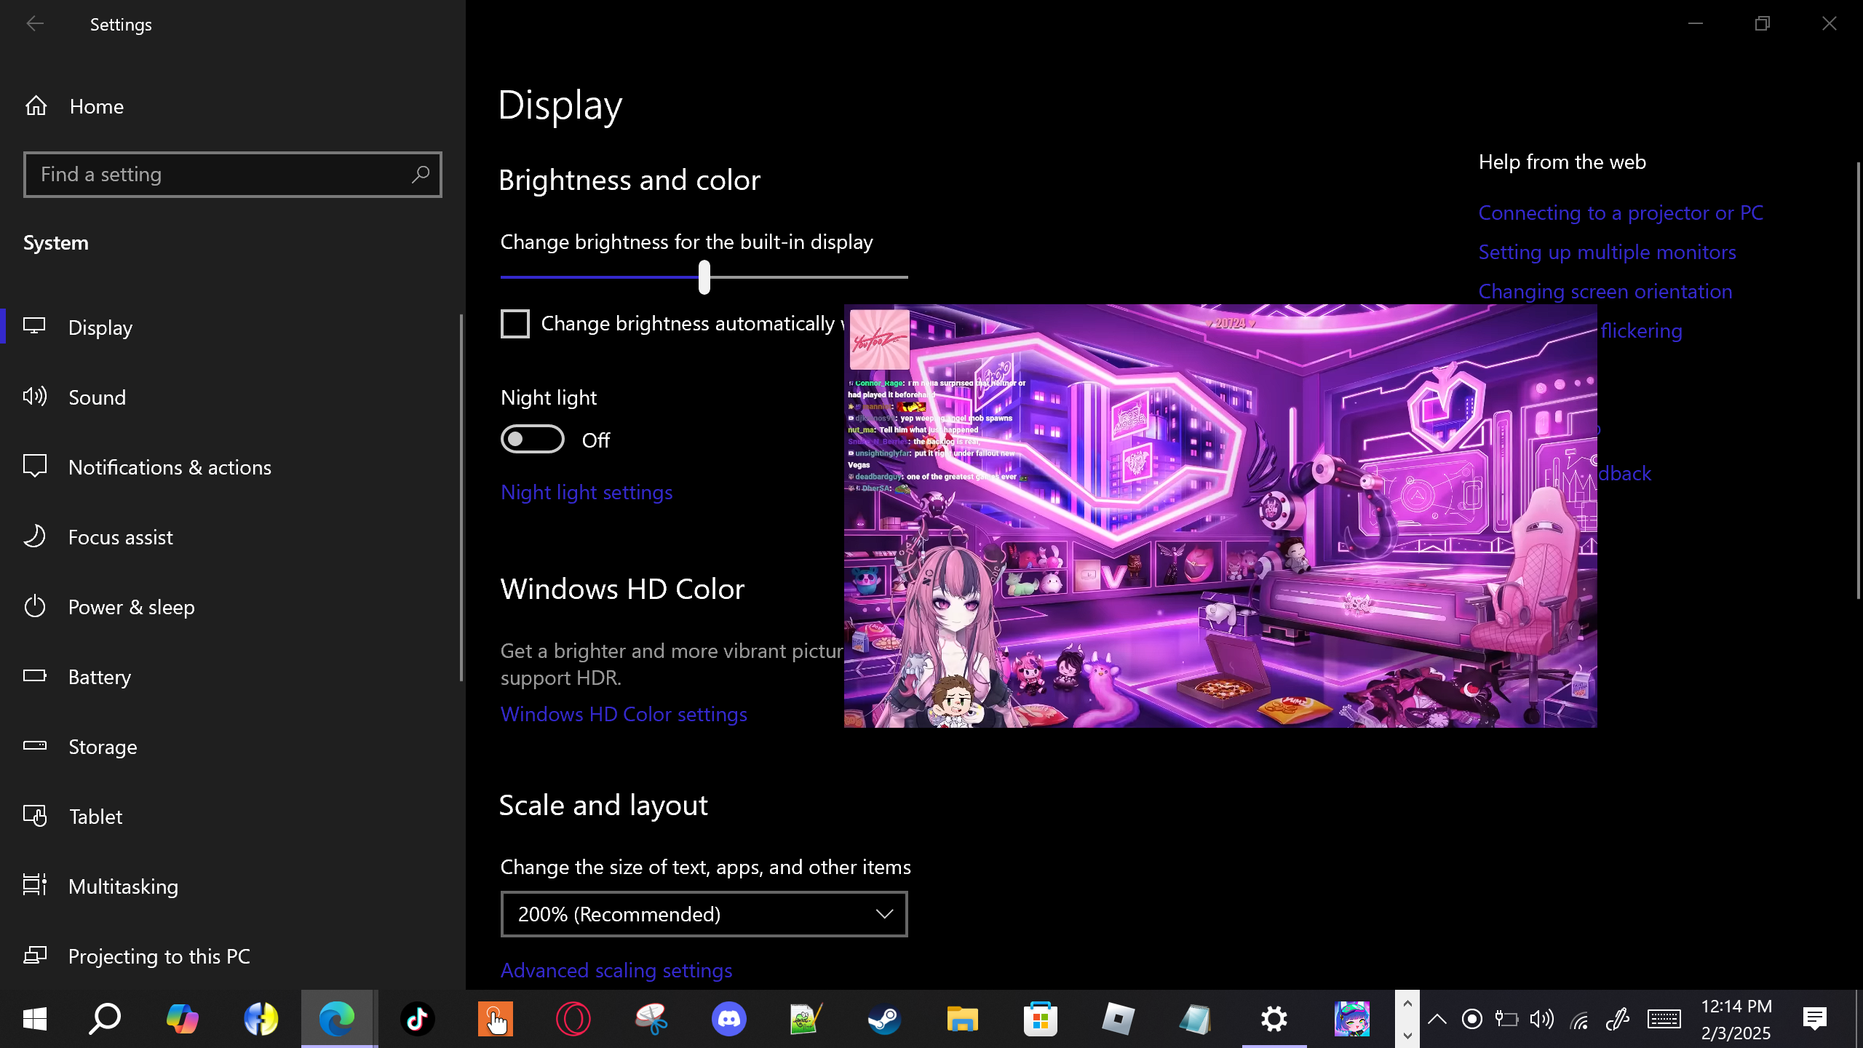Viewport: 1863px width, 1048px height.
Task: Open the scale size dropdown at 200%
Action: pyautogui.click(x=704, y=914)
